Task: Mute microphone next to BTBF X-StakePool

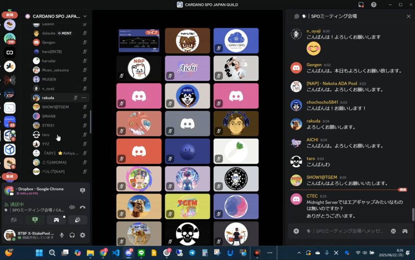Action: (x=62, y=235)
